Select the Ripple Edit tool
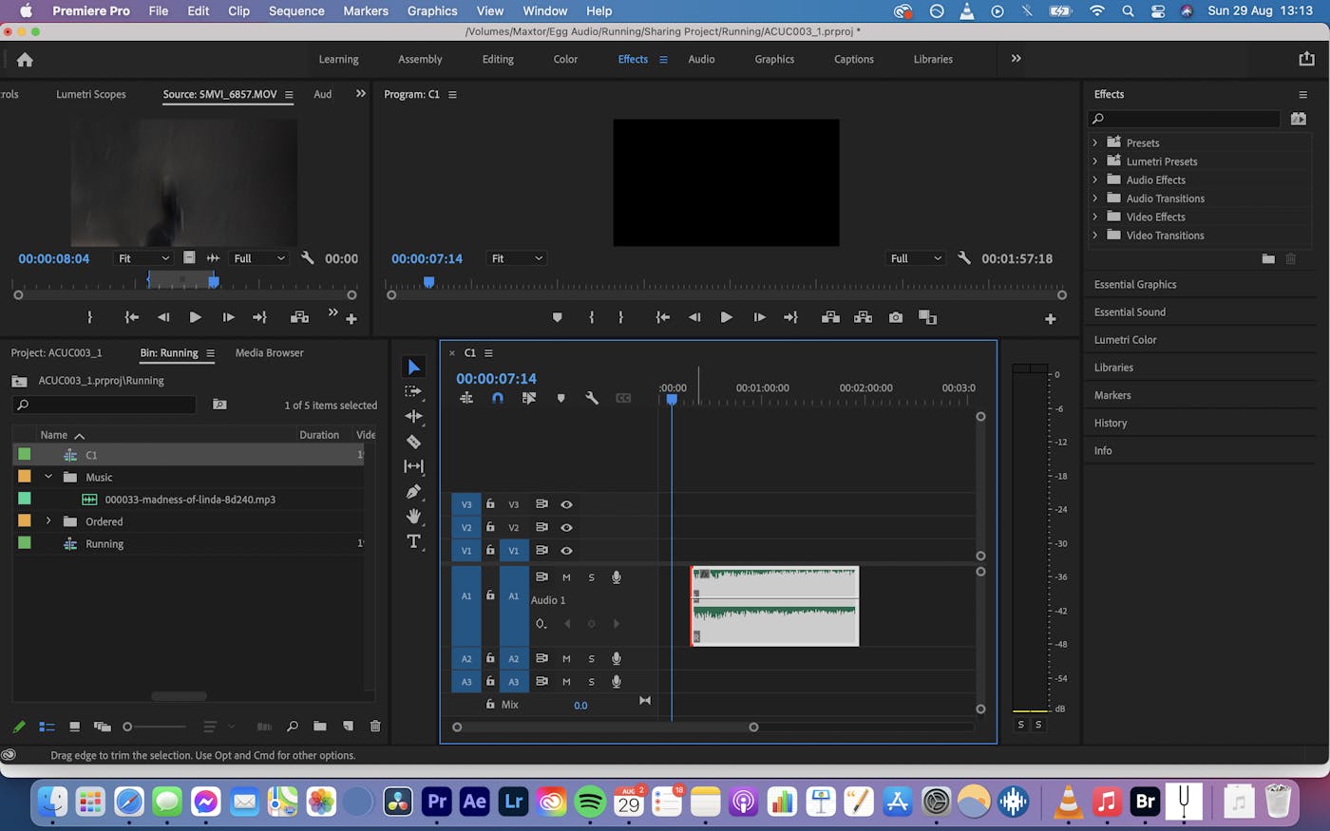Image resolution: width=1330 pixels, height=831 pixels. pyautogui.click(x=413, y=416)
